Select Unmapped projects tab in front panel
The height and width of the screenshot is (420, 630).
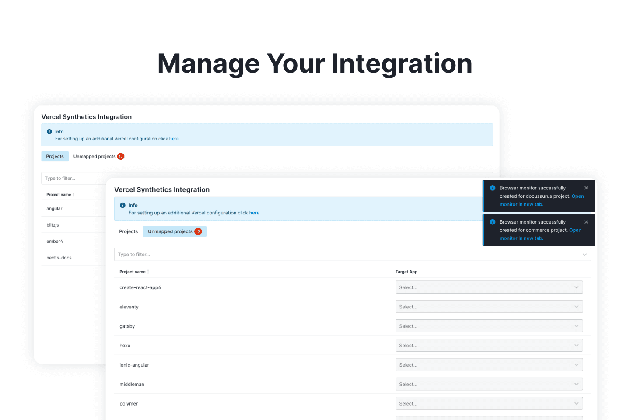point(170,231)
